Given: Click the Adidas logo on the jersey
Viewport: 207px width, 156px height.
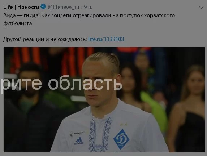Looking at the screenshot, I should pos(79,141).
